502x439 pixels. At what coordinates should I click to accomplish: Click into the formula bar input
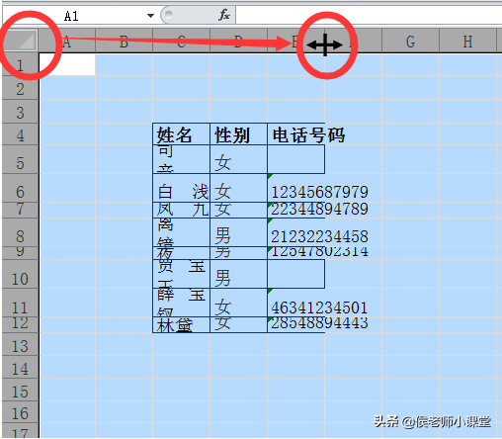369,15
